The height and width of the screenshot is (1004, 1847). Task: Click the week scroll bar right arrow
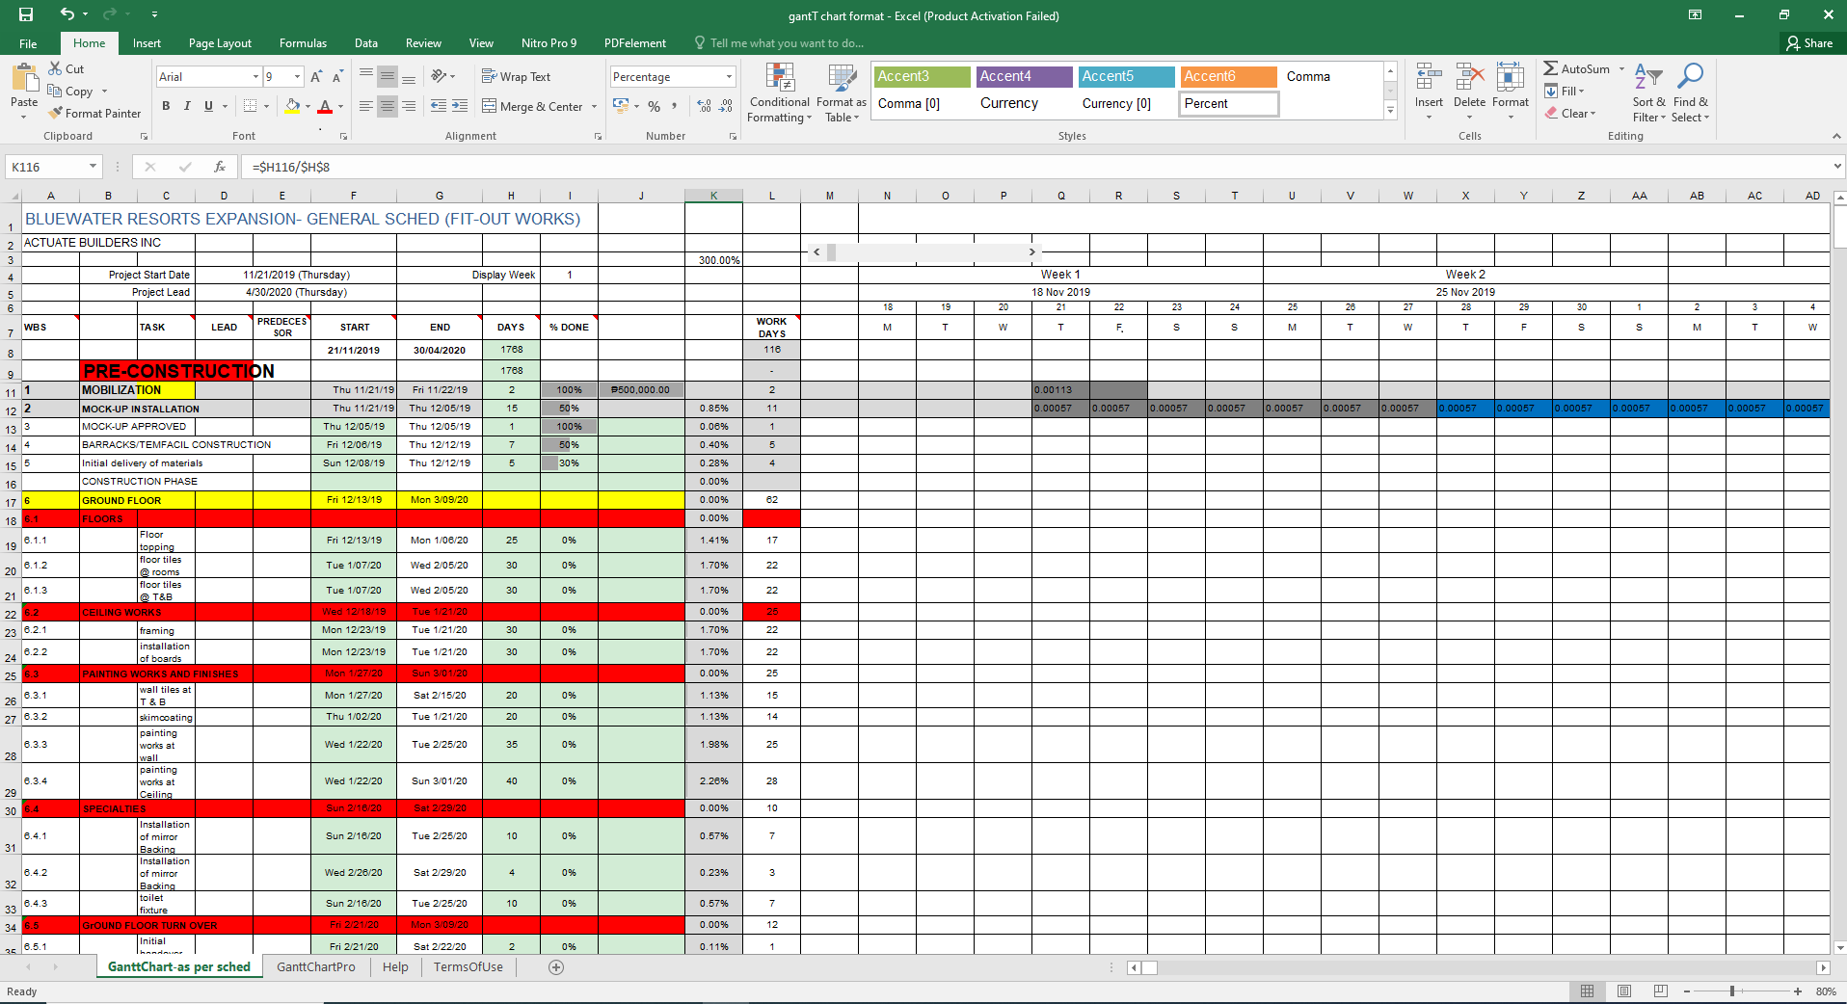tap(1032, 252)
